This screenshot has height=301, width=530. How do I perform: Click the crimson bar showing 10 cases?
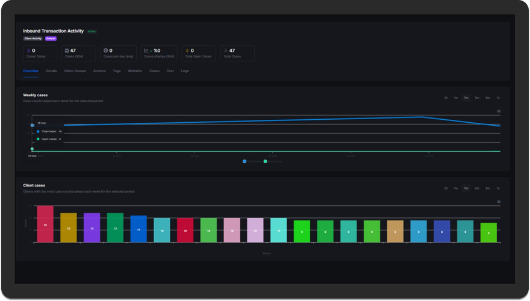(x=185, y=230)
